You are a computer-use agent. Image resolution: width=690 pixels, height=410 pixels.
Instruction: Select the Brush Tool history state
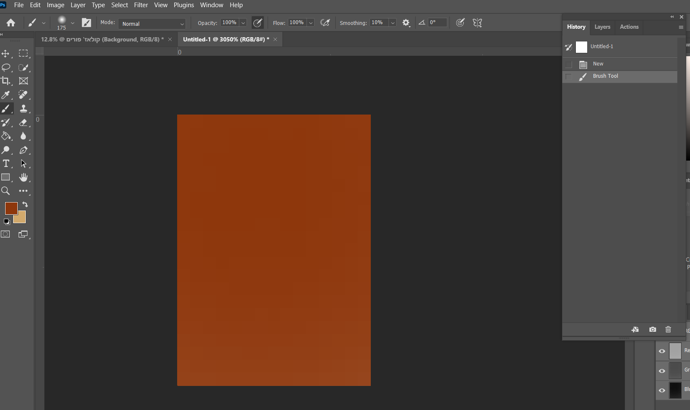point(605,76)
